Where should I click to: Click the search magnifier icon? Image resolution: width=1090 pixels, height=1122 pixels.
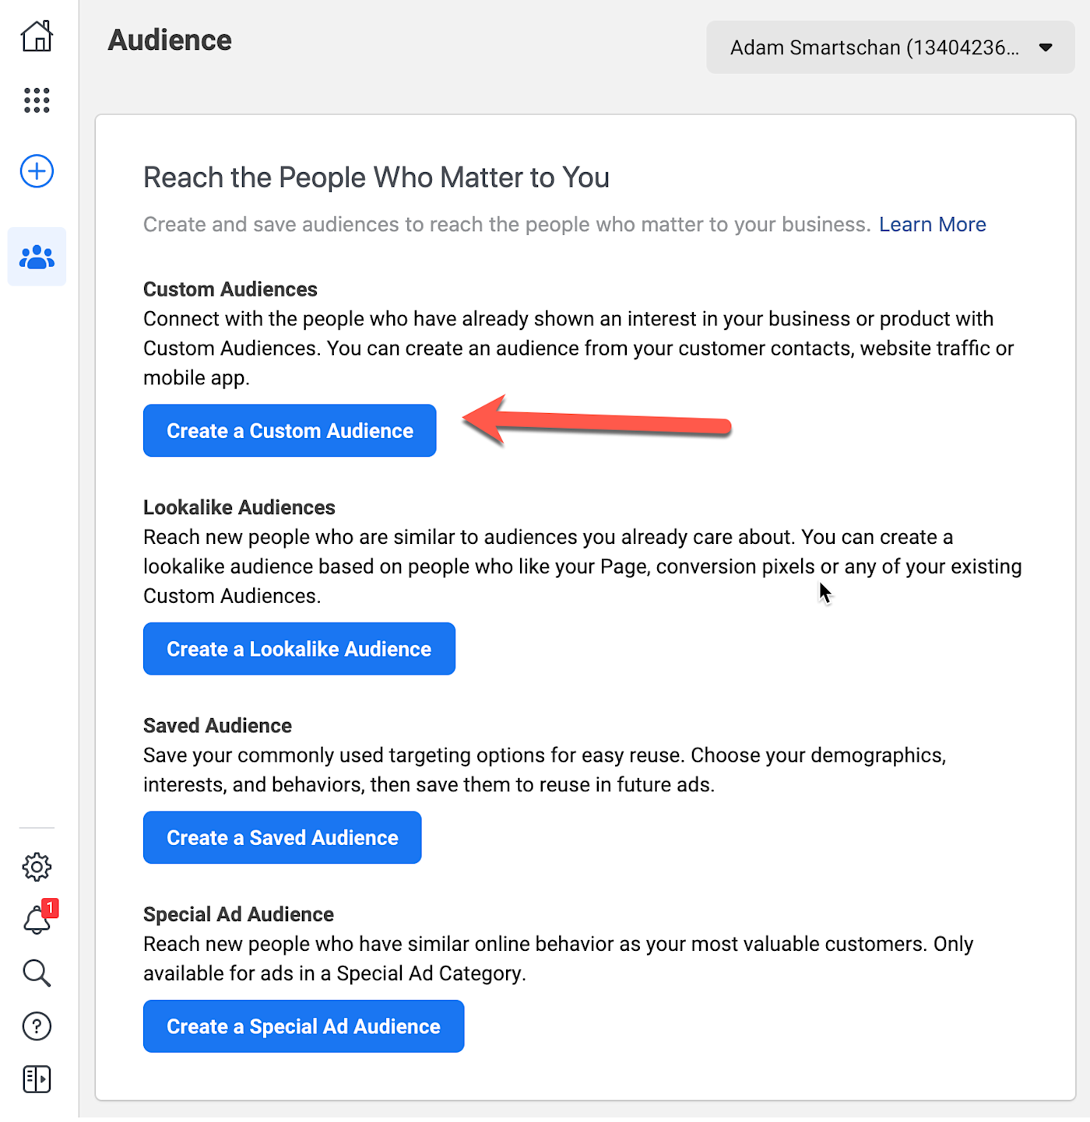pyautogui.click(x=37, y=973)
